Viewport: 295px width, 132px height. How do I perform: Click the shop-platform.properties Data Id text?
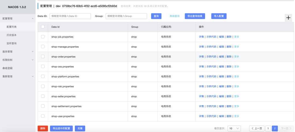[x=65, y=77]
